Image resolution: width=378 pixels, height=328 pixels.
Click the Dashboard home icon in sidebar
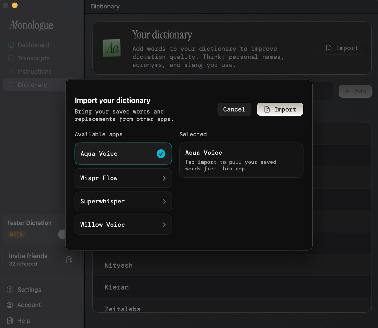[11, 45]
